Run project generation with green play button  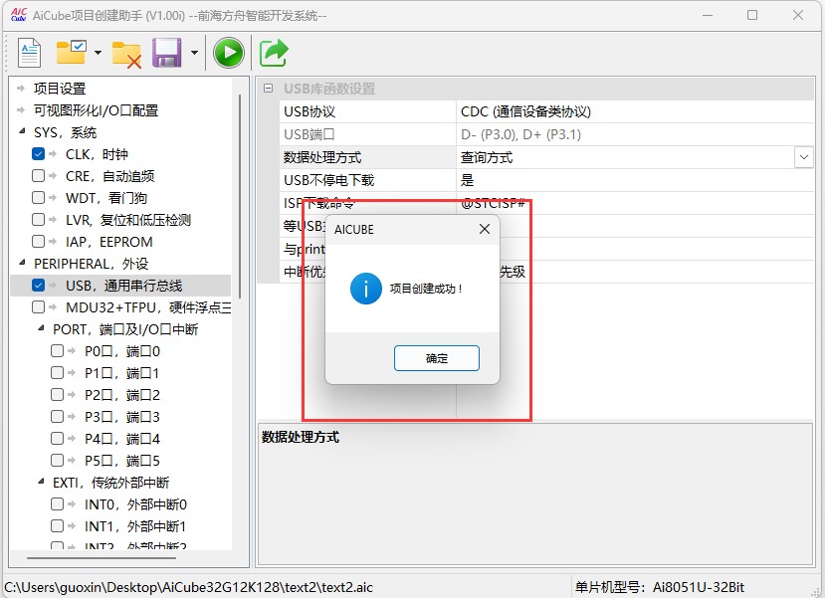tap(228, 53)
